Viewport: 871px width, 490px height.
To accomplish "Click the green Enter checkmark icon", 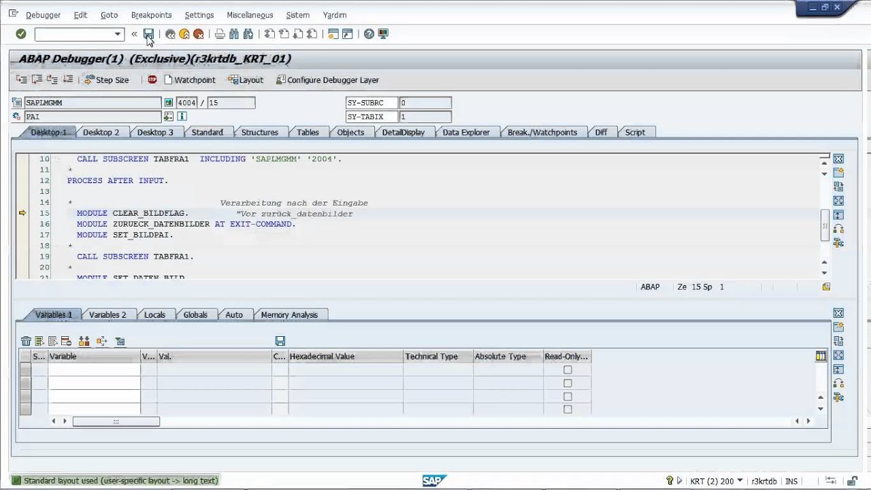I will tap(21, 34).
